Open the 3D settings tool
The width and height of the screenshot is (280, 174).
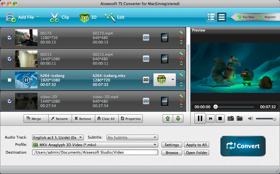pyautogui.click(x=88, y=17)
